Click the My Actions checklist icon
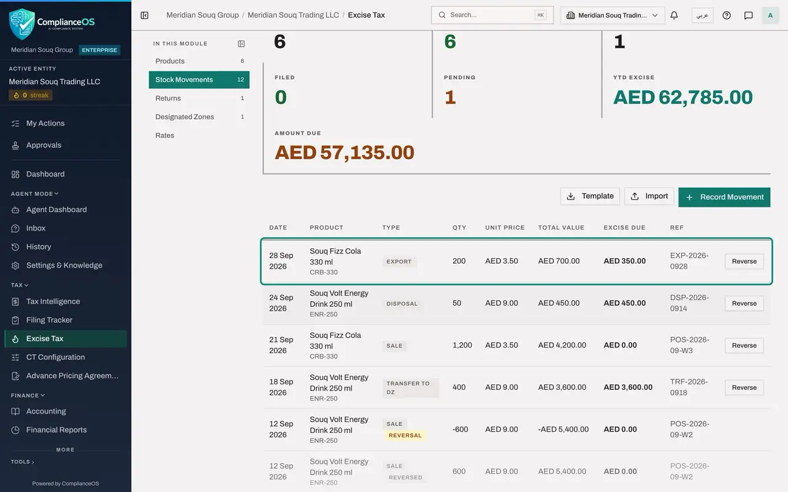The height and width of the screenshot is (492, 788). [15, 124]
